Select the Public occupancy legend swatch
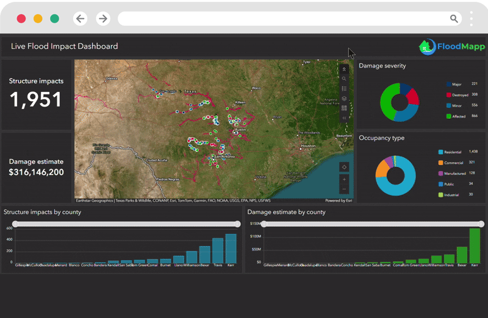The image size is (488, 318). pos(440,184)
